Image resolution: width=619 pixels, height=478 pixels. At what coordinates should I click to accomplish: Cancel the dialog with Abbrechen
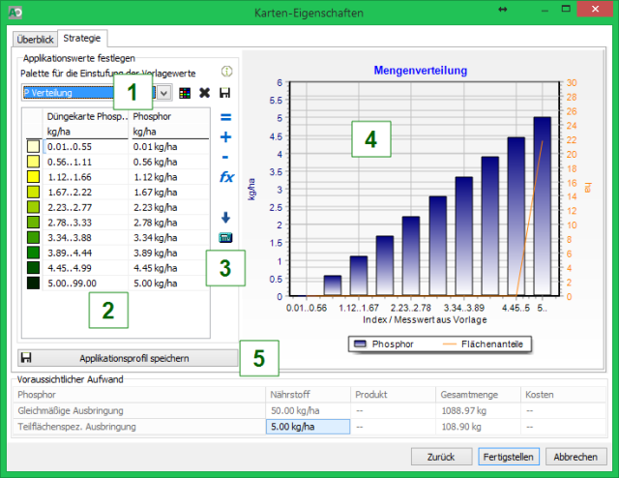point(577,456)
